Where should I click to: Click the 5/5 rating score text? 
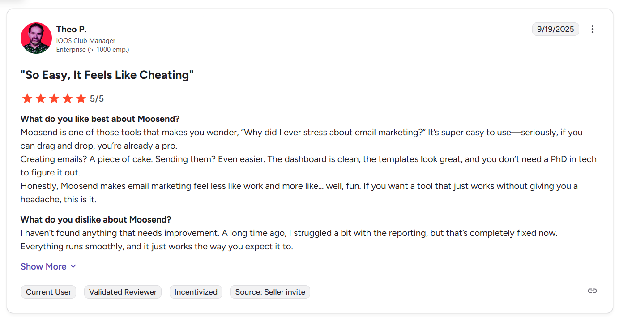(x=97, y=98)
